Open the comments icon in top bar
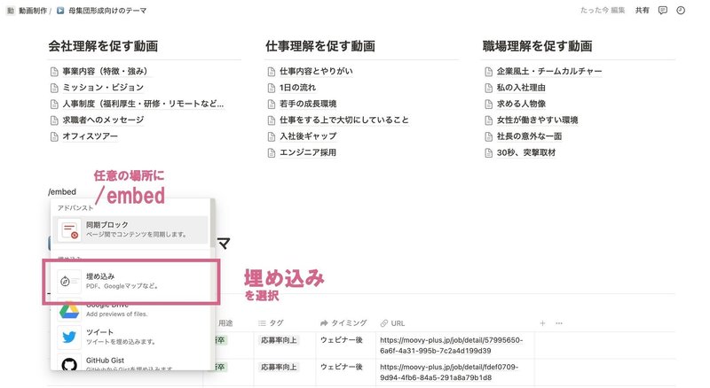710x388 pixels. [x=662, y=11]
